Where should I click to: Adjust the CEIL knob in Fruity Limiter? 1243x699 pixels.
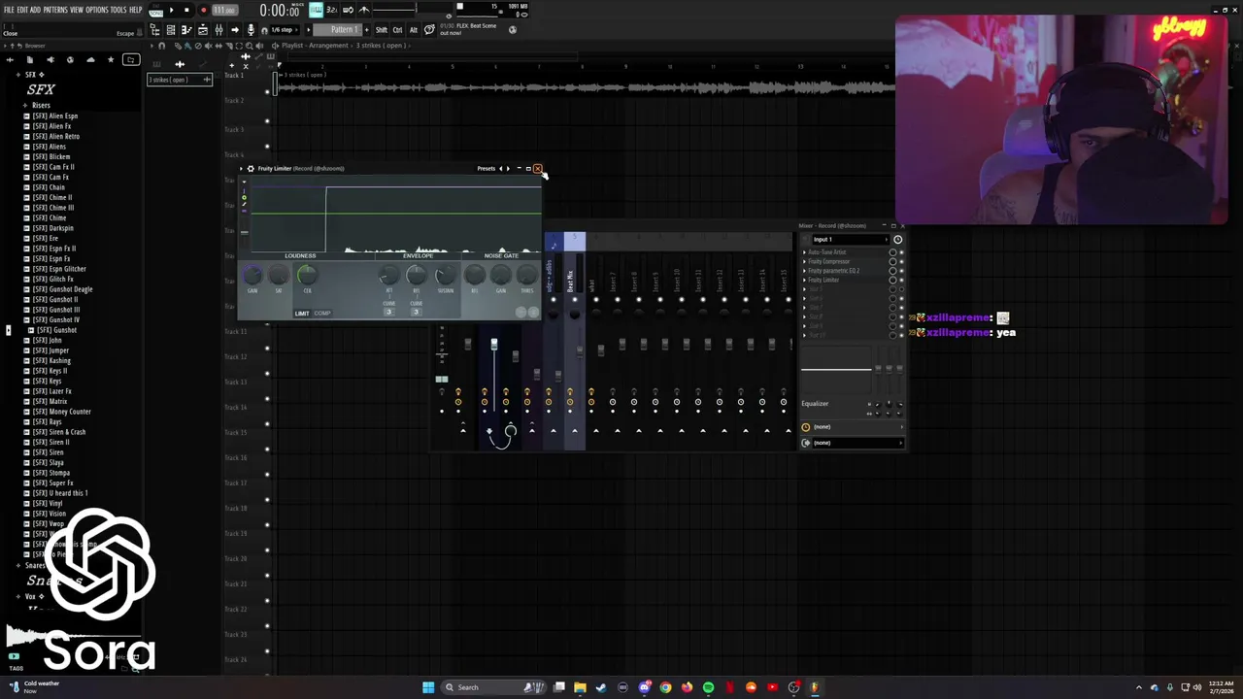point(307,275)
